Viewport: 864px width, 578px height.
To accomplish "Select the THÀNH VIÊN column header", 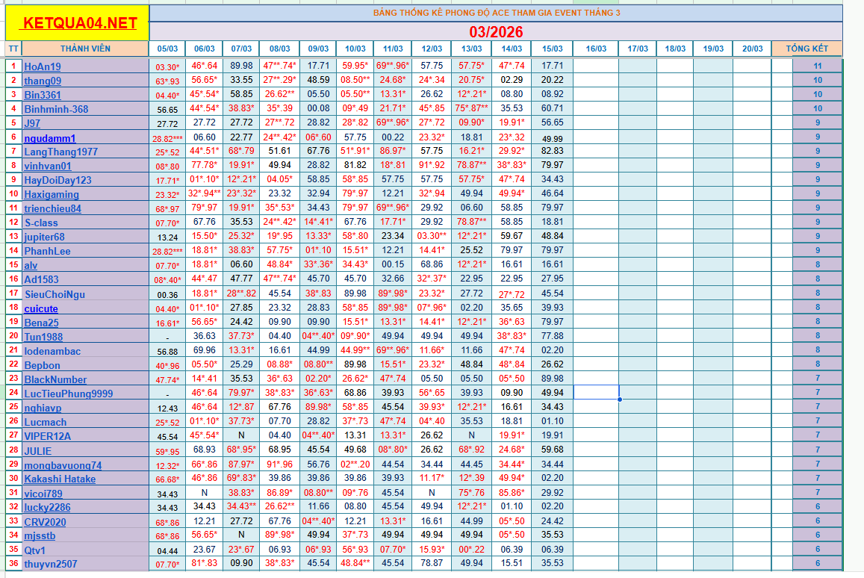I will (x=85, y=49).
